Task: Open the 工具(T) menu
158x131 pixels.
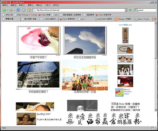Action: tap(47, 5)
